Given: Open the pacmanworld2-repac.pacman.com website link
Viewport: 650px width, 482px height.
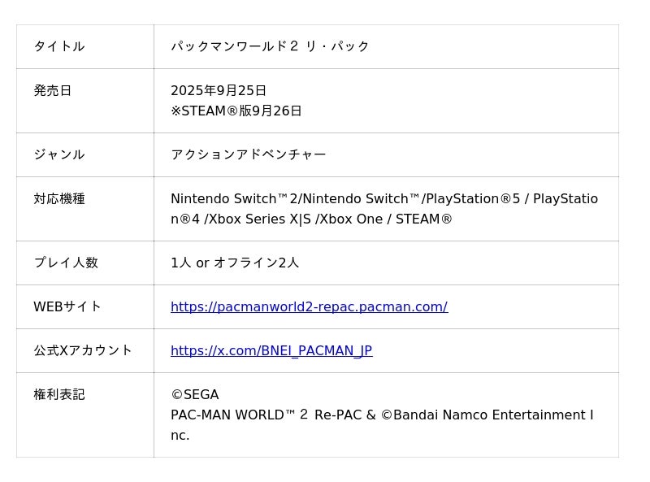Looking at the screenshot, I should 309,307.
